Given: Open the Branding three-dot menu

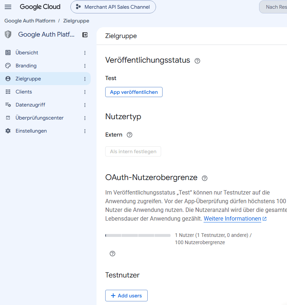Looking at the screenshot, I should (x=85, y=66).
